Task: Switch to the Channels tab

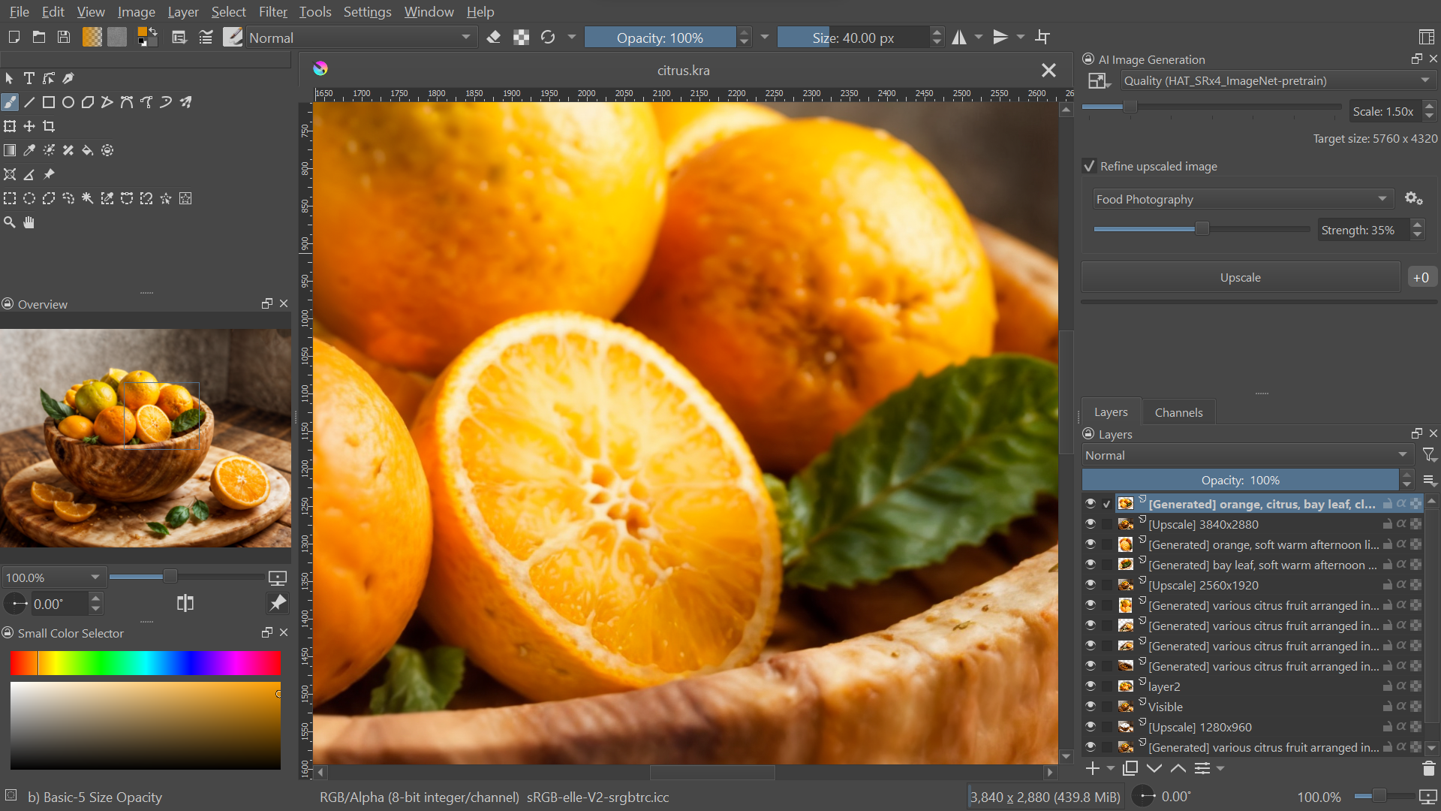Action: point(1179,412)
